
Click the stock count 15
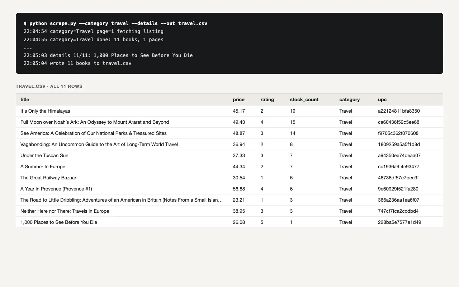(293, 122)
